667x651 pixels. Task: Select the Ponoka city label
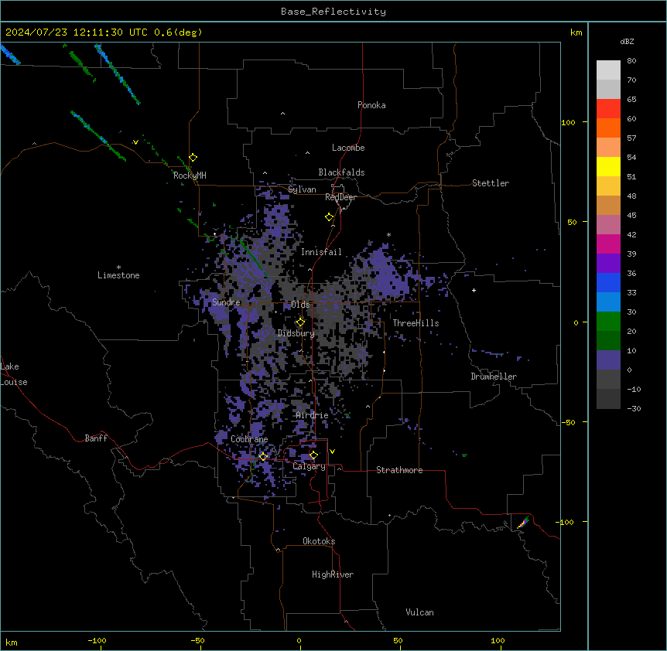coord(371,105)
